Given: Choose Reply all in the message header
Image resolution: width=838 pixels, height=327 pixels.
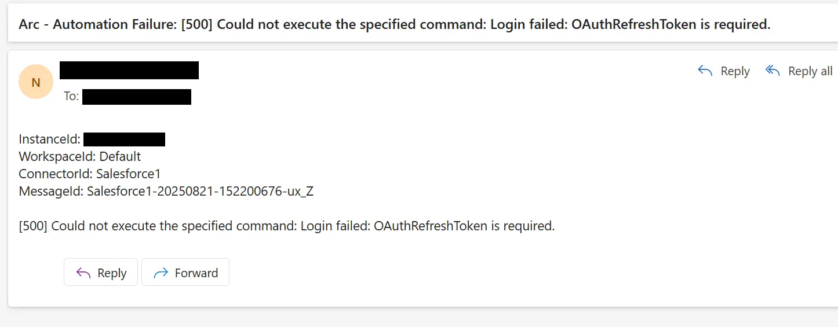Looking at the screenshot, I should coord(810,71).
